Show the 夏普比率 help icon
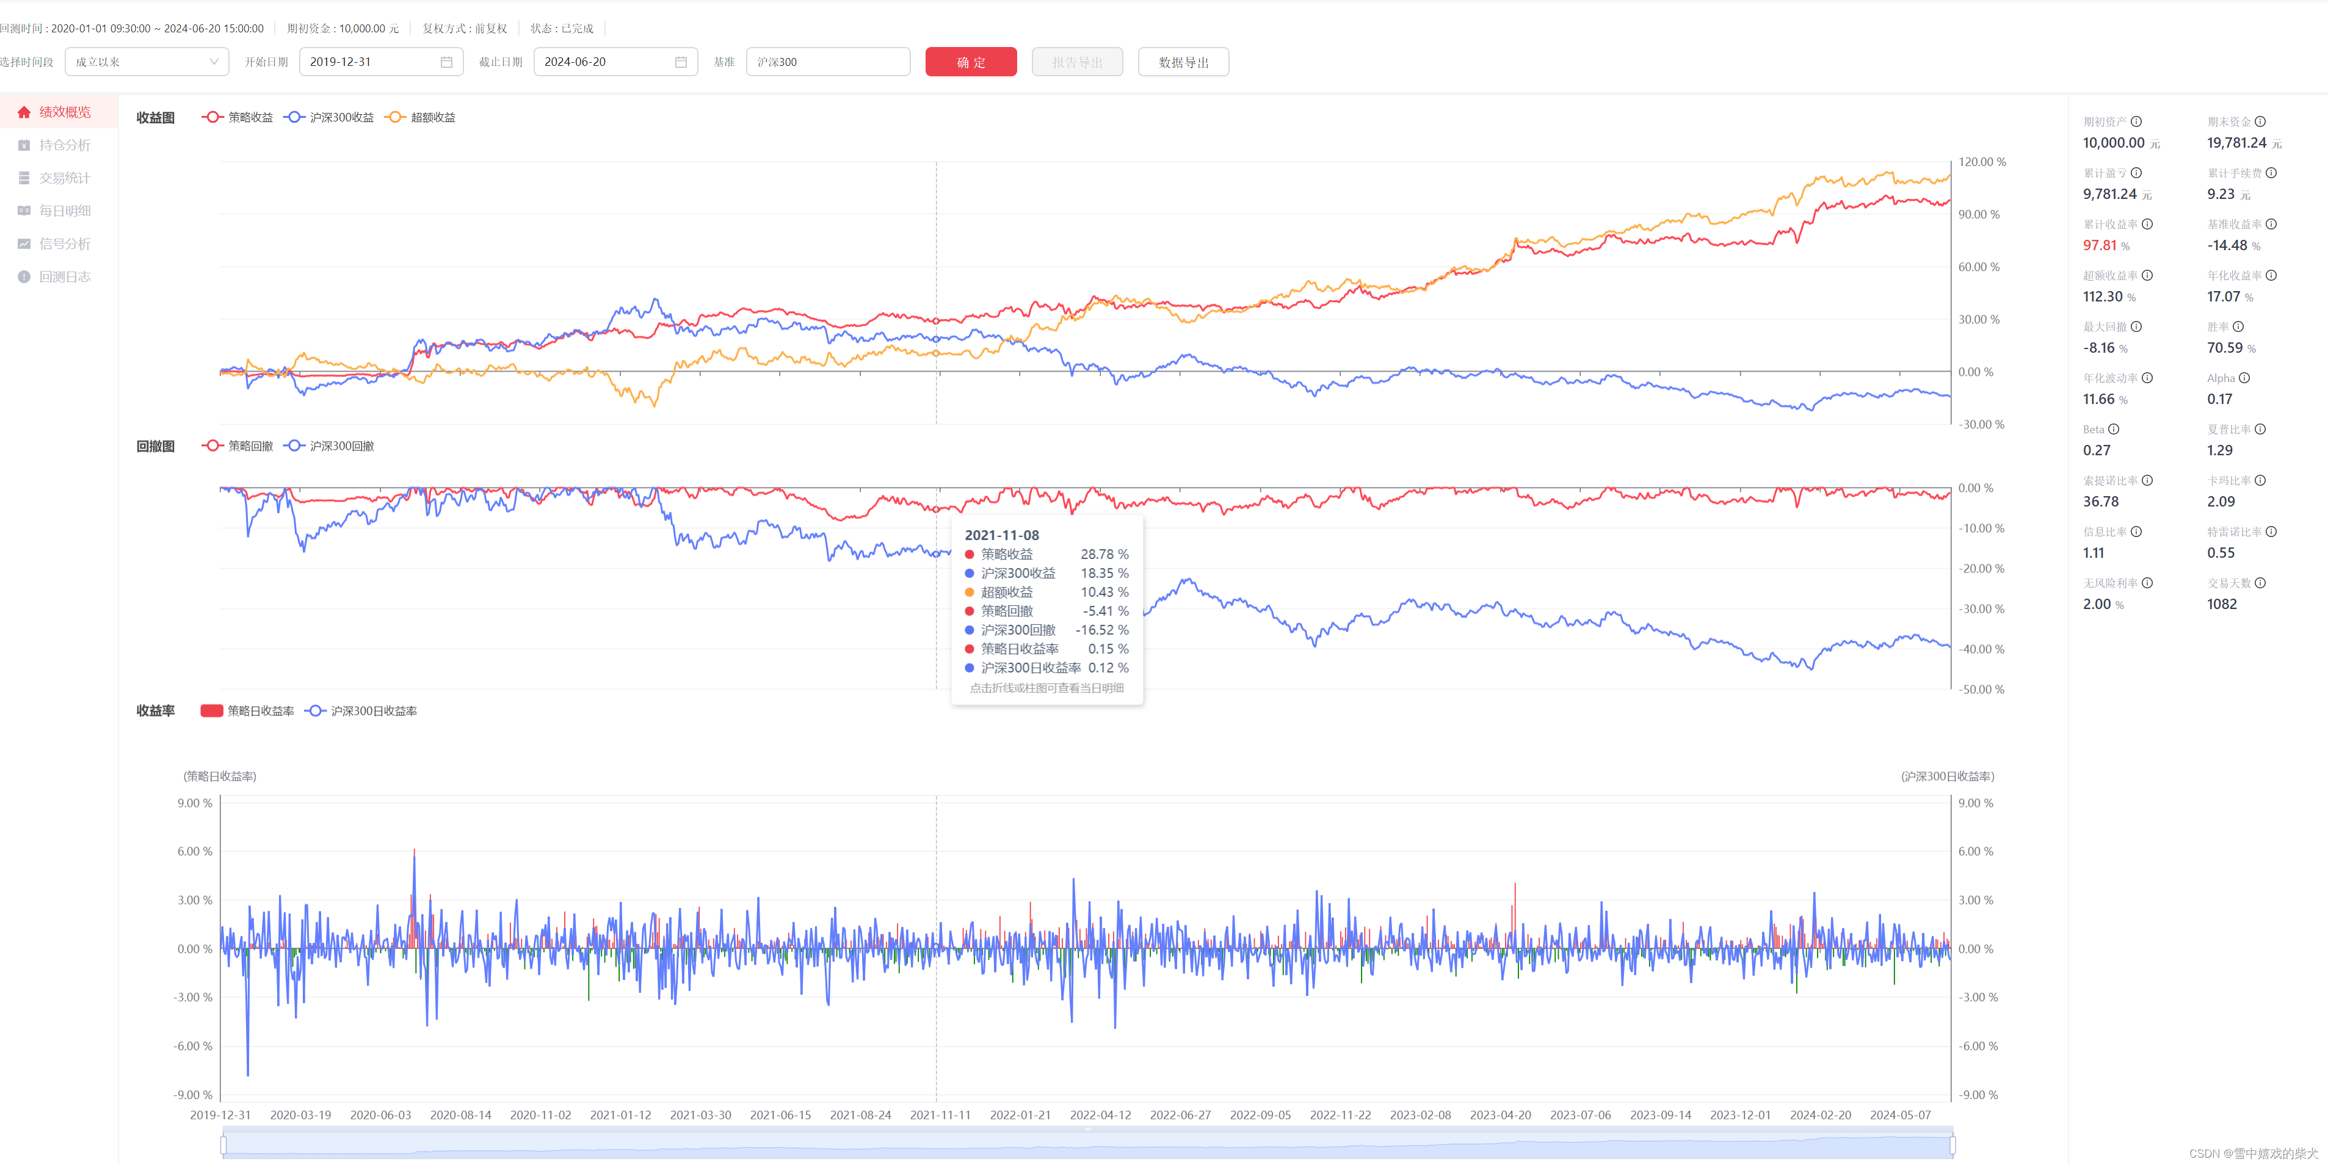 click(x=2260, y=429)
